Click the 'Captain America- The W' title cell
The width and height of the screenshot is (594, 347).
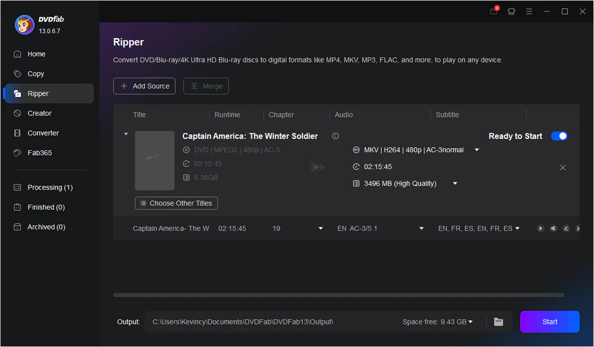click(171, 228)
